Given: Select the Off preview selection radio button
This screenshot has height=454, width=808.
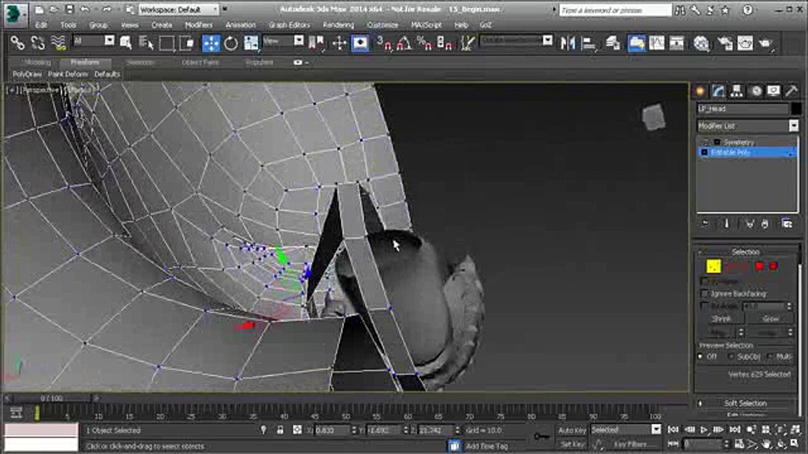Looking at the screenshot, I should 700,357.
